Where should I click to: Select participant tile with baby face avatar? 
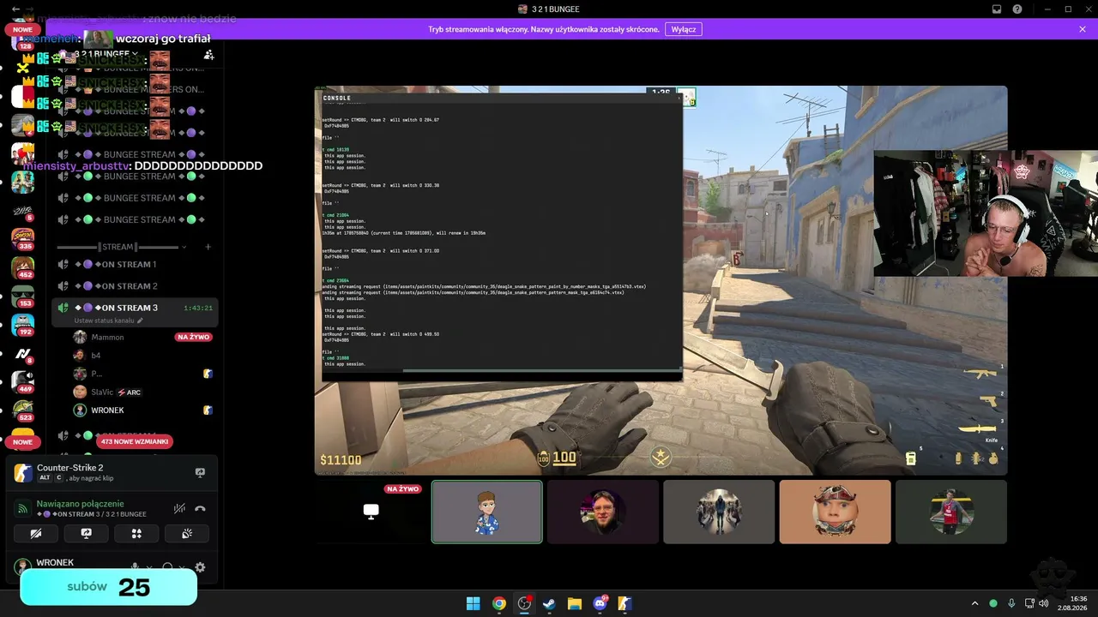click(835, 512)
